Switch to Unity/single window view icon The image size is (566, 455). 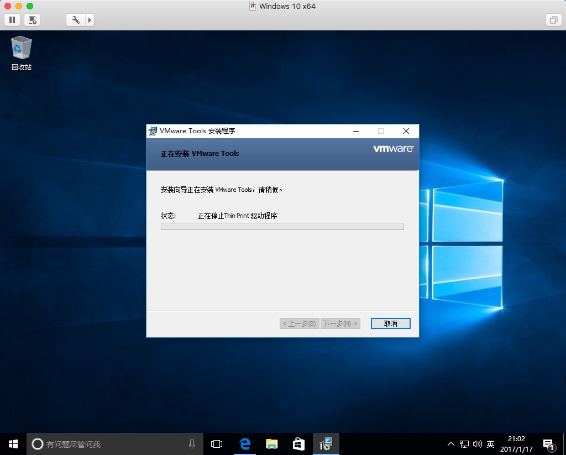tap(553, 20)
